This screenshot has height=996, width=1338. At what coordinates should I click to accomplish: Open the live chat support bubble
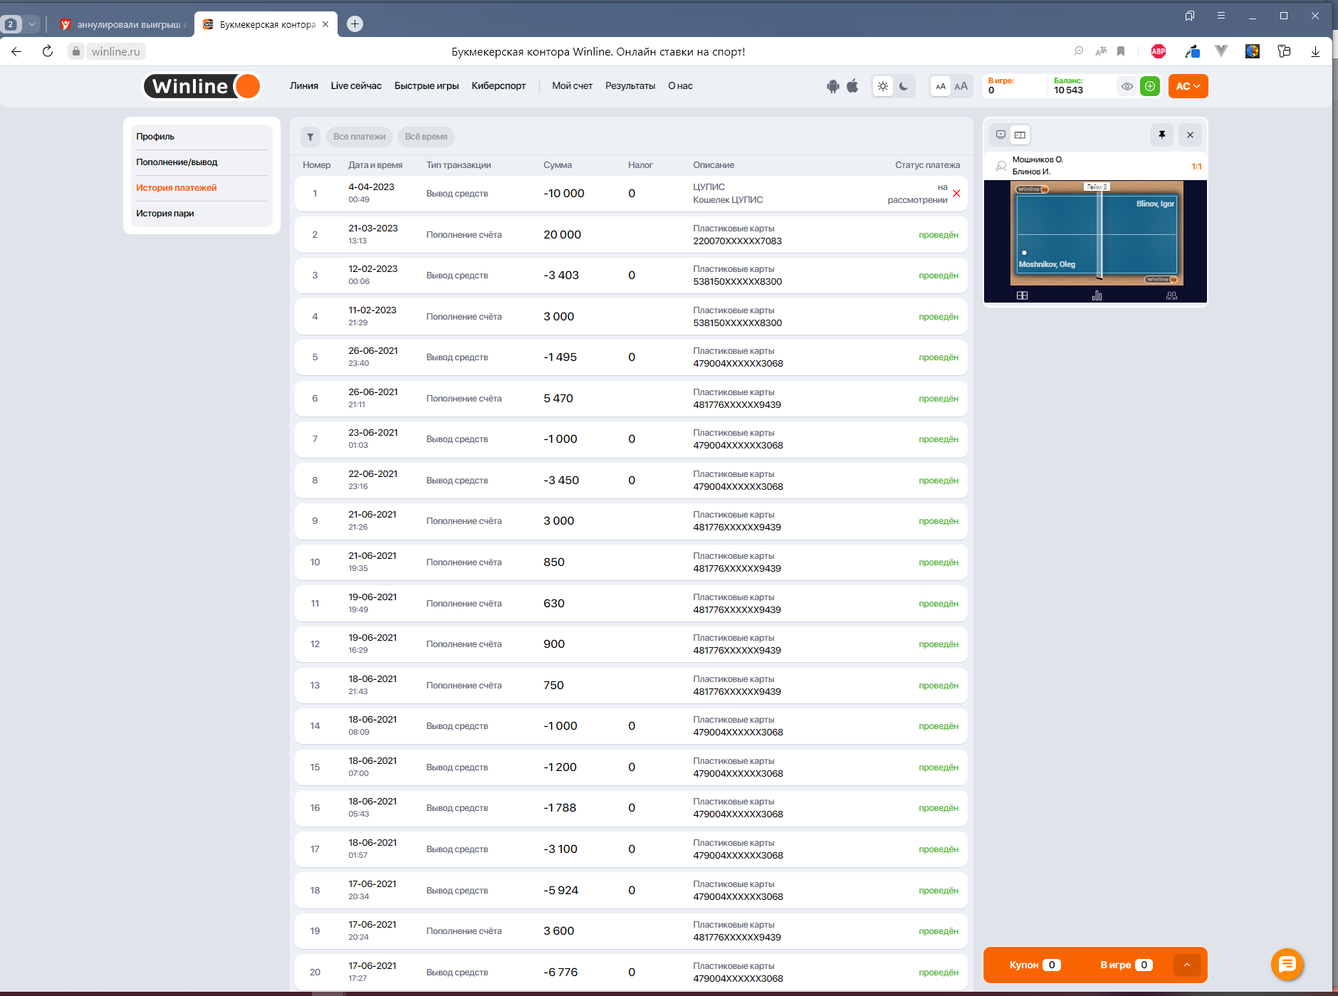[1287, 964]
